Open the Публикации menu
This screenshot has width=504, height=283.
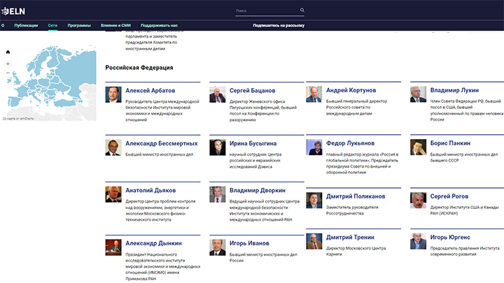pos(26,25)
